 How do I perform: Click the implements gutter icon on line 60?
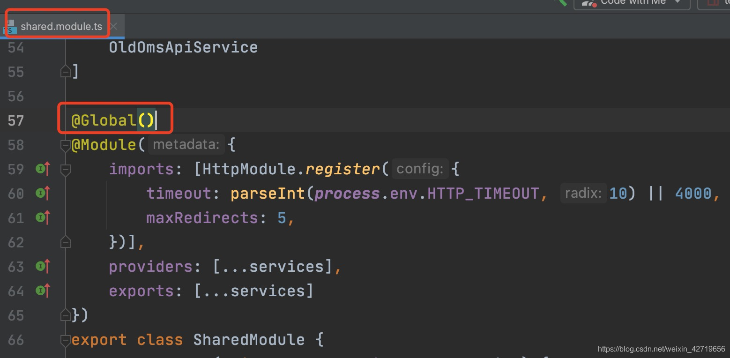tap(43, 193)
